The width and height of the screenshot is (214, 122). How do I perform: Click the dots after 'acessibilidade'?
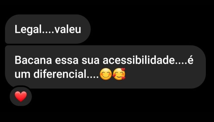(181, 63)
